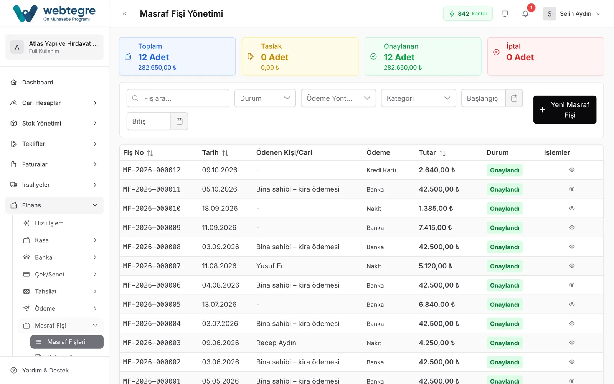View details of MF-2026-000010 with eye icon
This screenshot has height=384, width=614.
[x=572, y=208]
